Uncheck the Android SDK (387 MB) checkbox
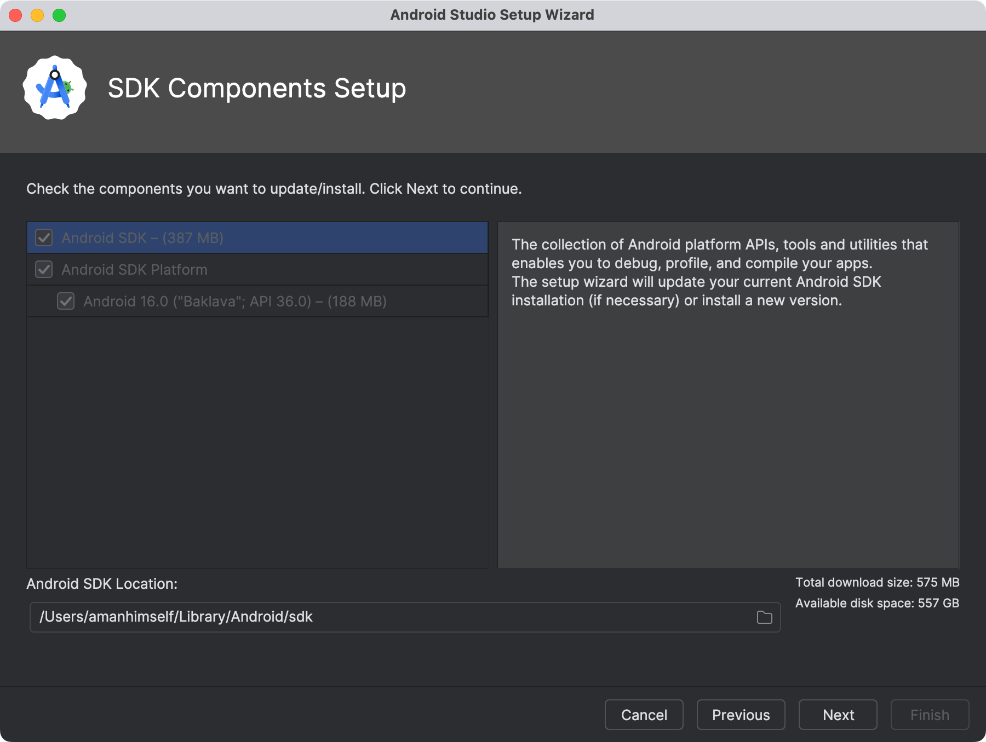Image resolution: width=986 pixels, height=742 pixels. tap(43, 237)
